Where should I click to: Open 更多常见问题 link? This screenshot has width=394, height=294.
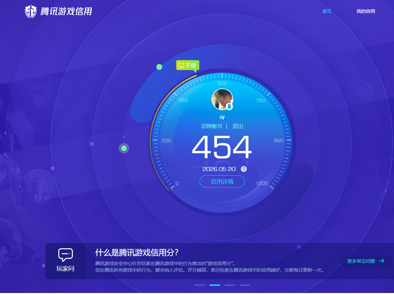click(361, 261)
